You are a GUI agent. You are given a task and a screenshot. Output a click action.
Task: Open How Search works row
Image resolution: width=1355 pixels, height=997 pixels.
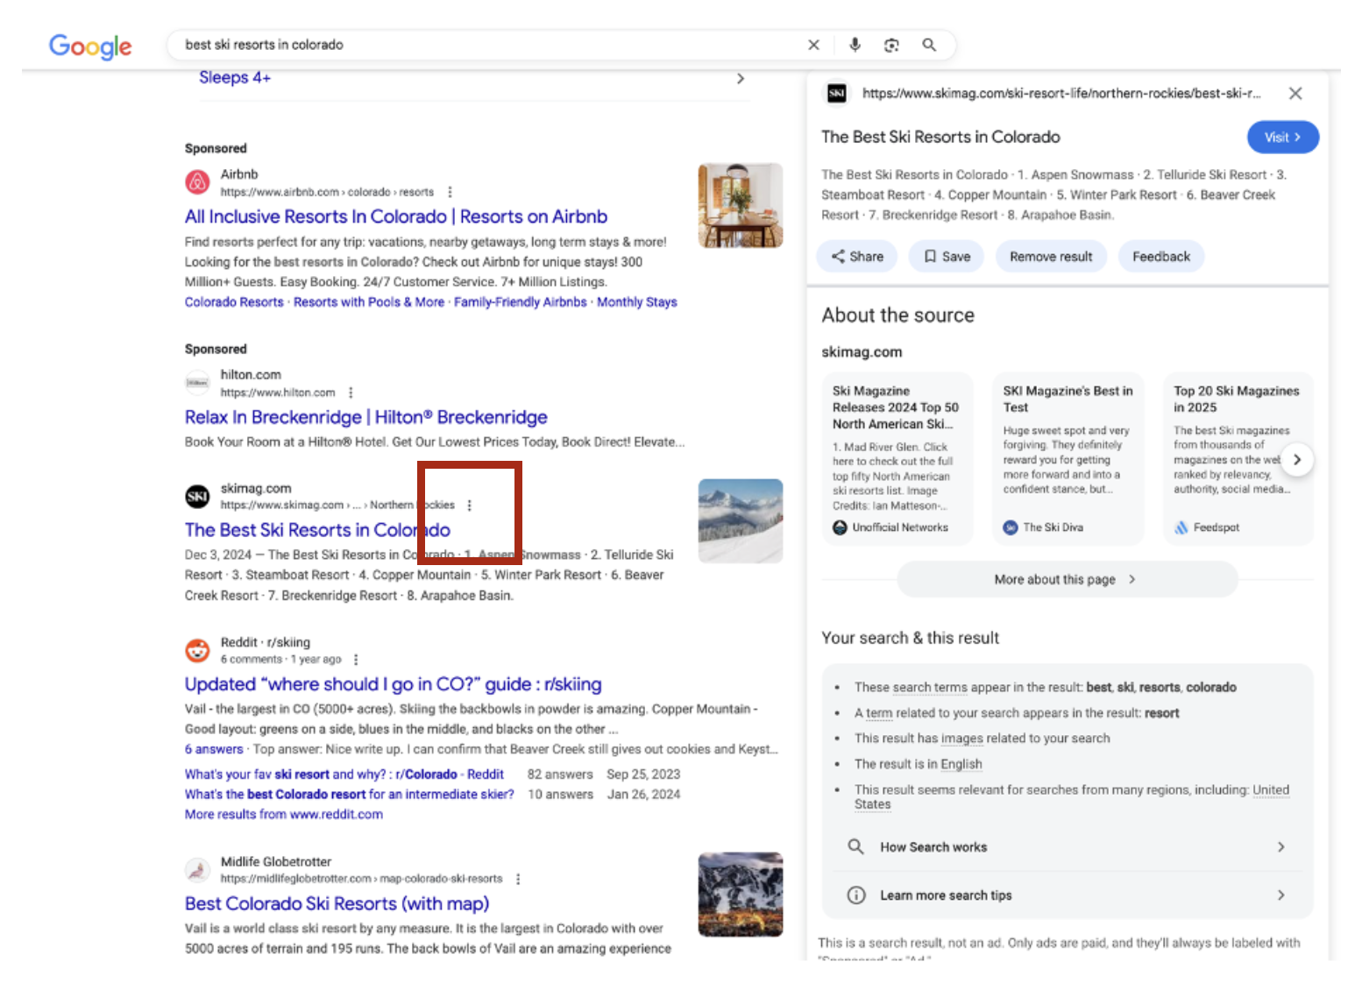point(1067,847)
